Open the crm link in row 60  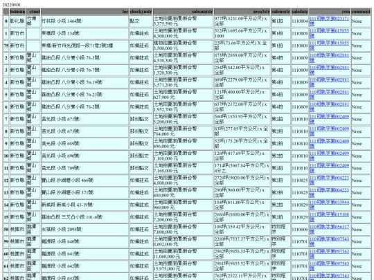tap(329, 254)
